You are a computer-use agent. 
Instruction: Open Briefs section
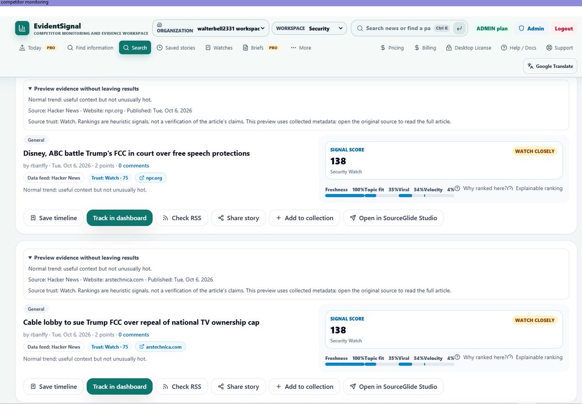point(260,48)
